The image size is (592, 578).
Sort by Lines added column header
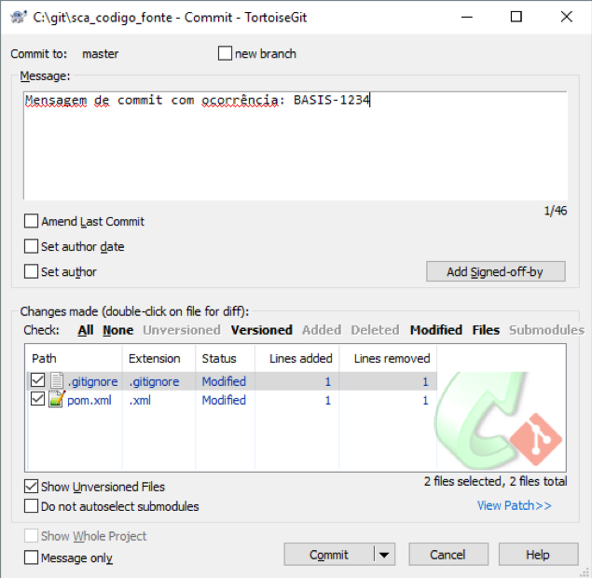(297, 358)
